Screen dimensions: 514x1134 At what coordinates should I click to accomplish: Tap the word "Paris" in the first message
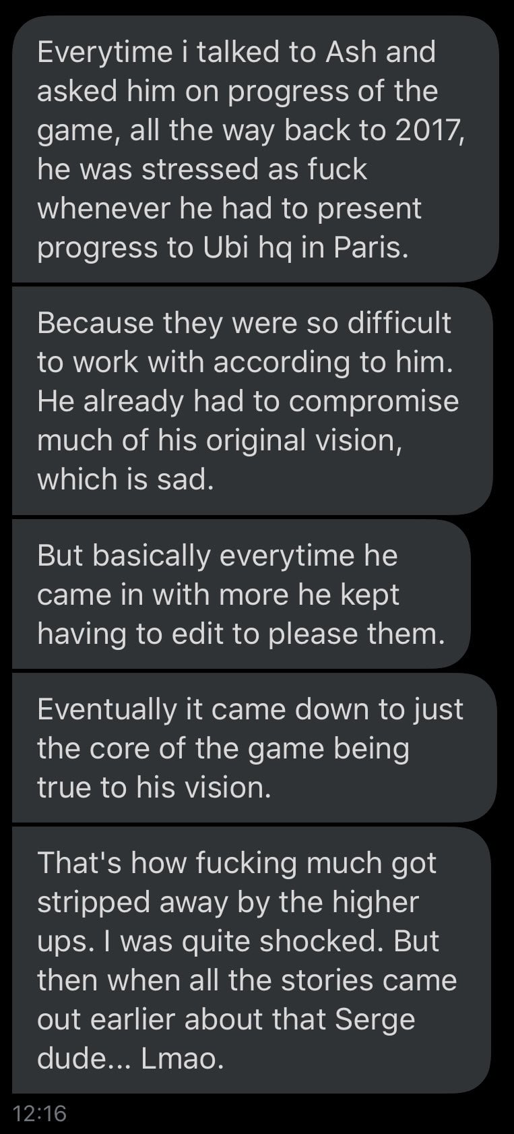[x=368, y=247]
